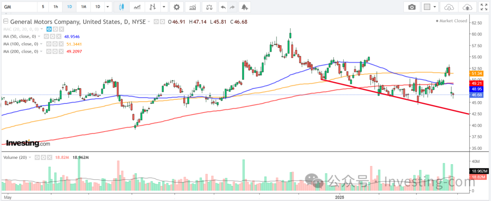The width and height of the screenshot is (491, 201).
Task: Remove the MA 100 indicator
Action: point(62,44)
